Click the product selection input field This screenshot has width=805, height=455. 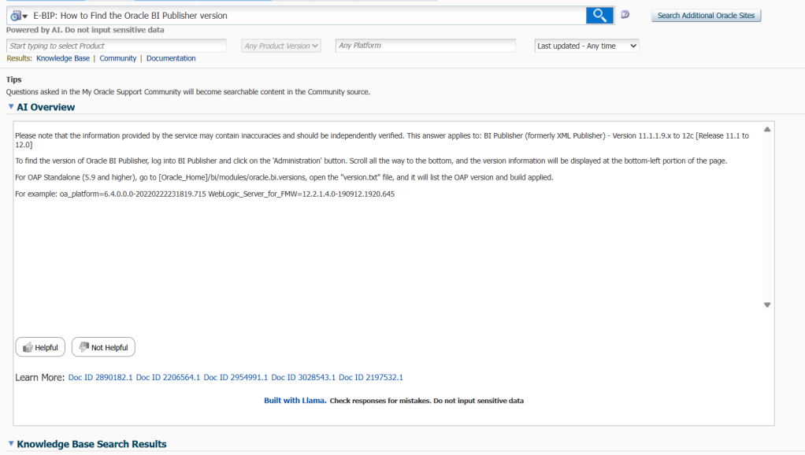[x=117, y=46]
